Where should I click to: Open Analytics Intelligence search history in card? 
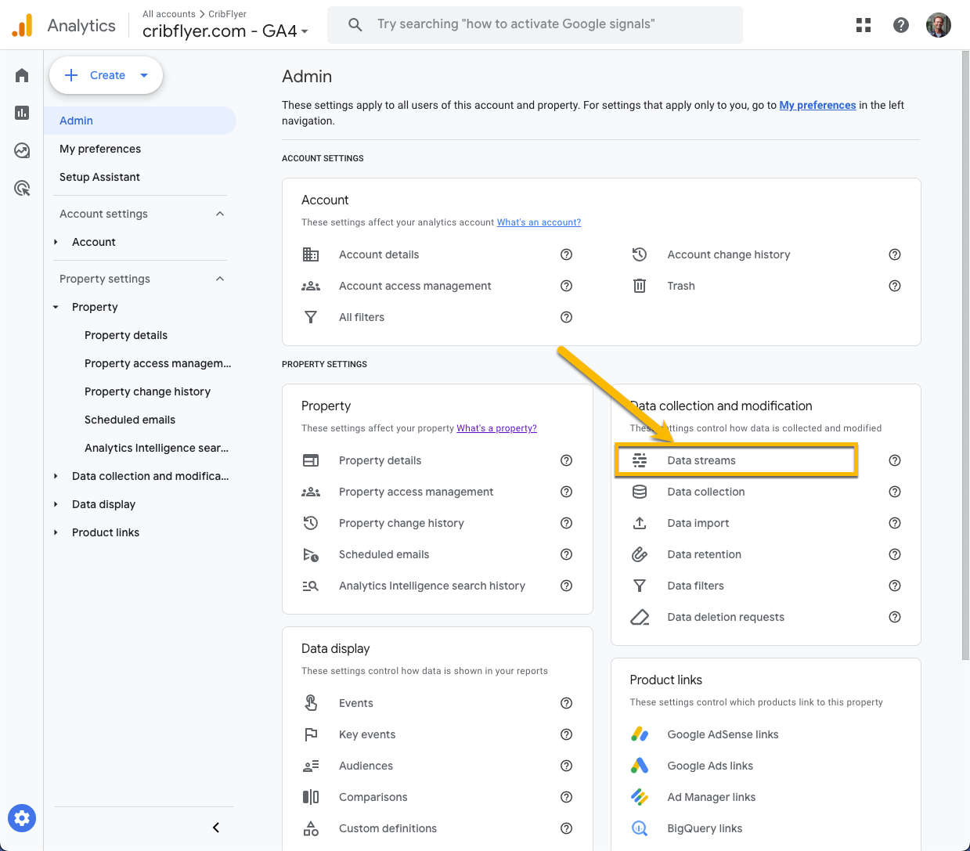(432, 586)
